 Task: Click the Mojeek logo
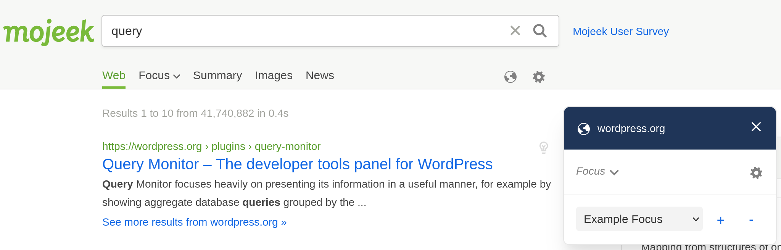coord(48,32)
